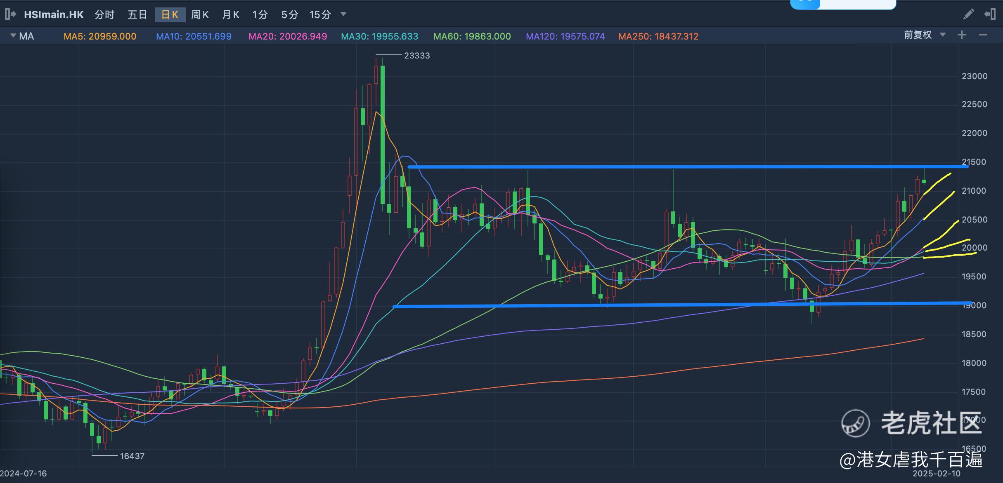Collapse the left sidebar panel icon
The width and height of the screenshot is (1003, 483).
click(x=10, y=14)
